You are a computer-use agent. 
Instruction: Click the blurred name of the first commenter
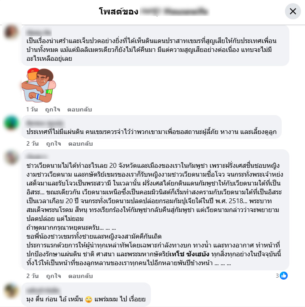(x=39, y=32)
